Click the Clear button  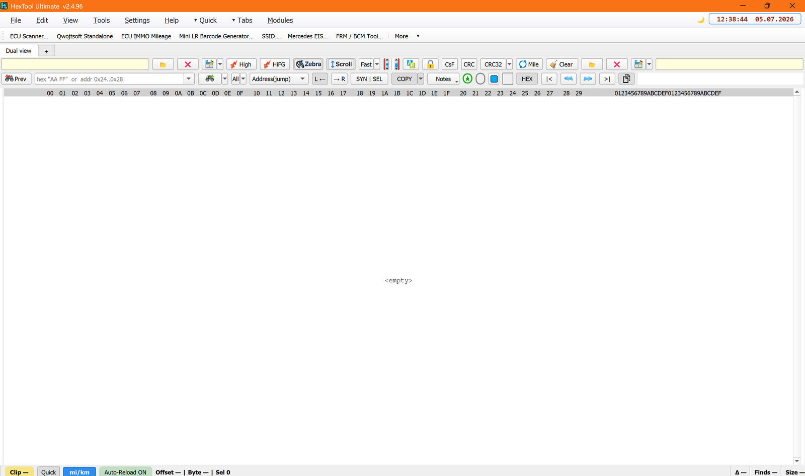(561, 64)
